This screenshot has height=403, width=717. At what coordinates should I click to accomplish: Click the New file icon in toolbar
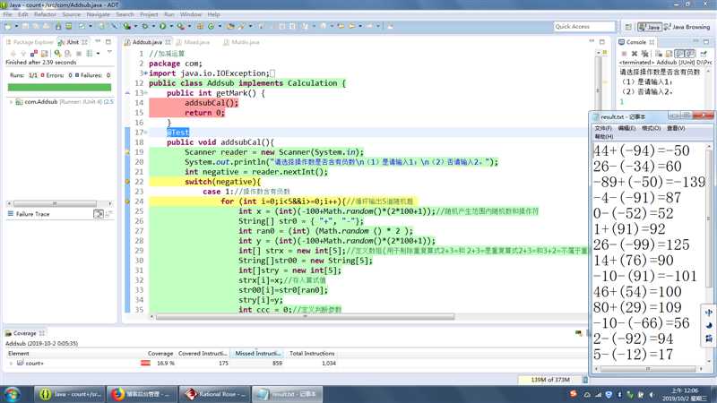click(x=8, y=26)
